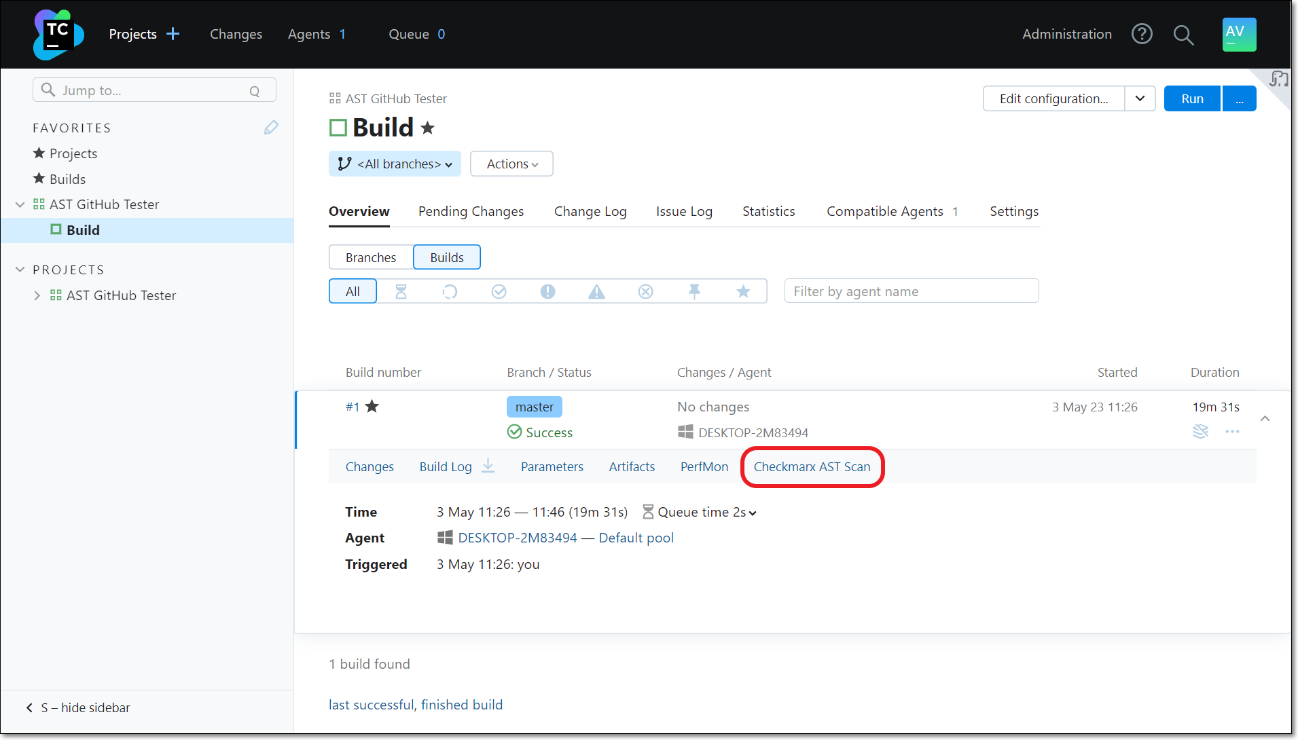The width and height of the screenshot is (1298, 740).
Task: Download build log via arrow icon
Action: (x=488, y=466)
